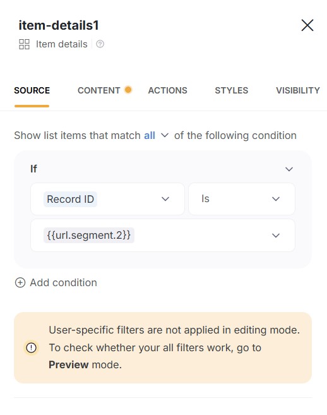Image resolution: width=327 pixels, height=415 pixels.
Task: Click the exclamation warning icon in the notice
Action: pos(31,347)
